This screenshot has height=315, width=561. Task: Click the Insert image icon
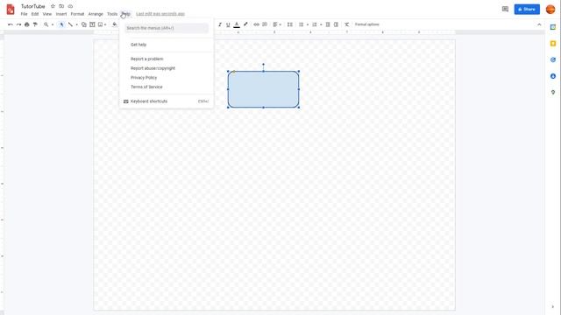(101, 24)
